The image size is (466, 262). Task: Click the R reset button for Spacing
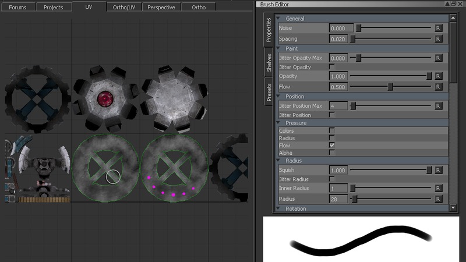pyautogui.click(x=438, y=39)
